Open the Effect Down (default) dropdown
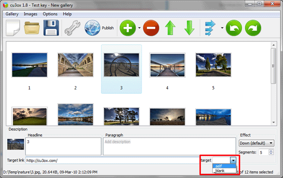This screenshot has width=283, height=178. 256,143
